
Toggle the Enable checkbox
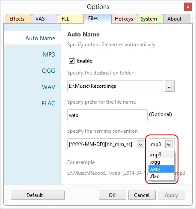pos(71,61)
